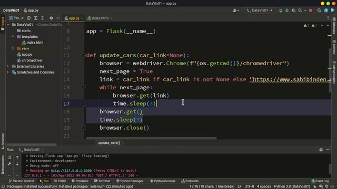Click the editor horizontal scrollbar
This screenshot has height=189, width=337.
tap(152, 138)
